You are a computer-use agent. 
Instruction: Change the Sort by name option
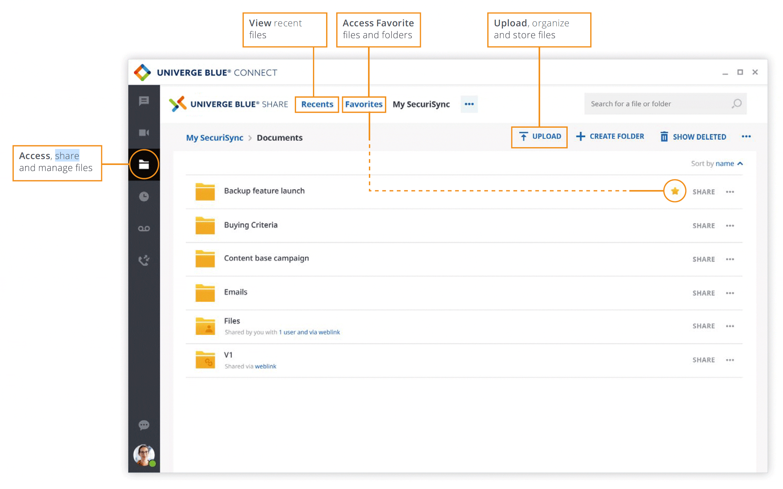pyautogui.click(x=724, y=164)
